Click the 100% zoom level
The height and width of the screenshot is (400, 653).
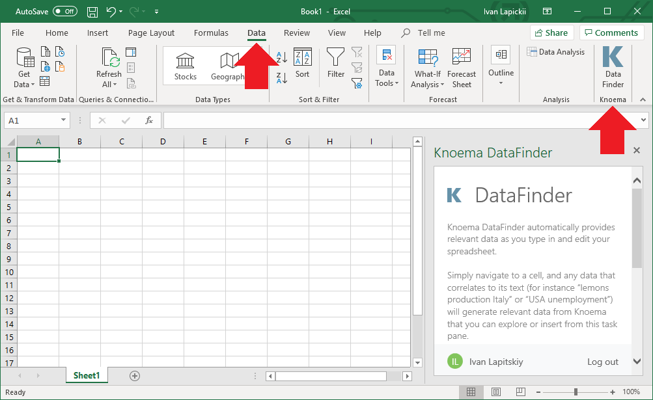click(632, 392)
